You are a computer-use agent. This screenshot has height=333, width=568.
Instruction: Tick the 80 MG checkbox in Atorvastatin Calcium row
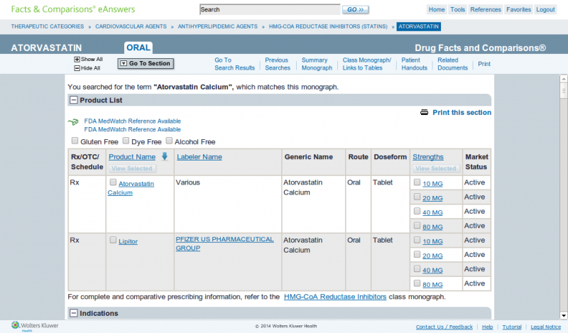417,226
